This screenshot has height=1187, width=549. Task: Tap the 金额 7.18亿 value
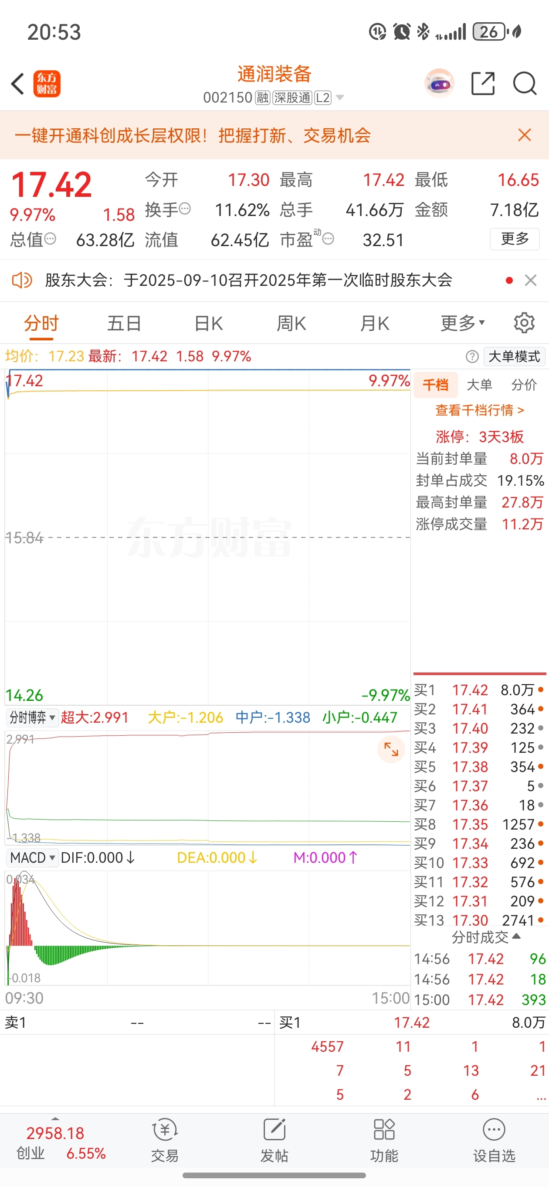tap(515, 209)
